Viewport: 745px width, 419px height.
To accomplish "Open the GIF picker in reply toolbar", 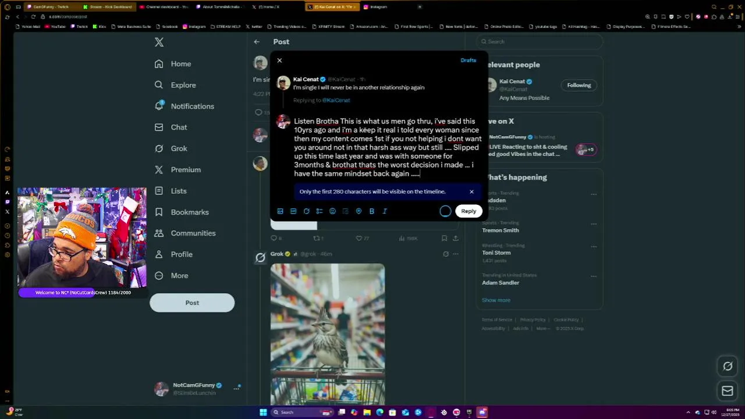I will [293, 211].
